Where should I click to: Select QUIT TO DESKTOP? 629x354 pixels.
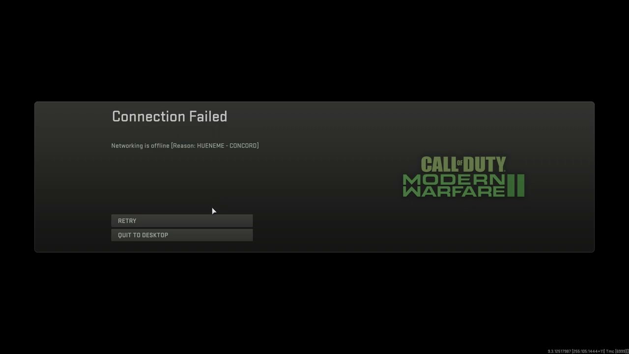[182, 235]
